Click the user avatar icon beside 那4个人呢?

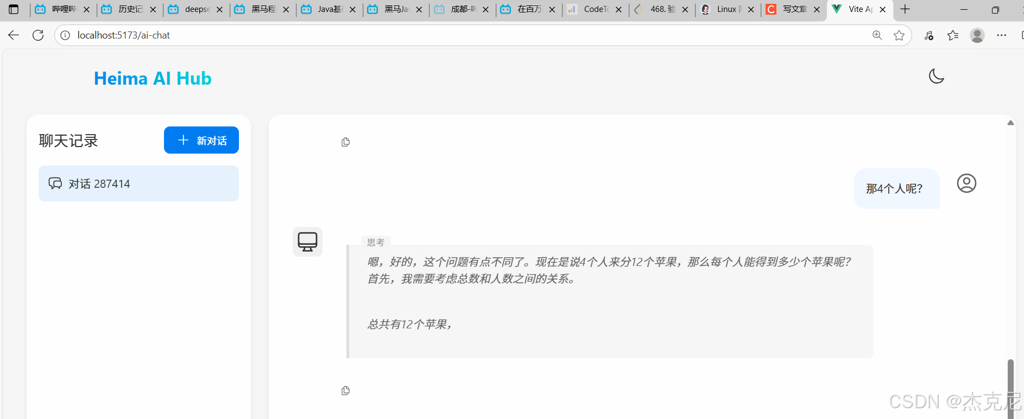click(966, 183)
